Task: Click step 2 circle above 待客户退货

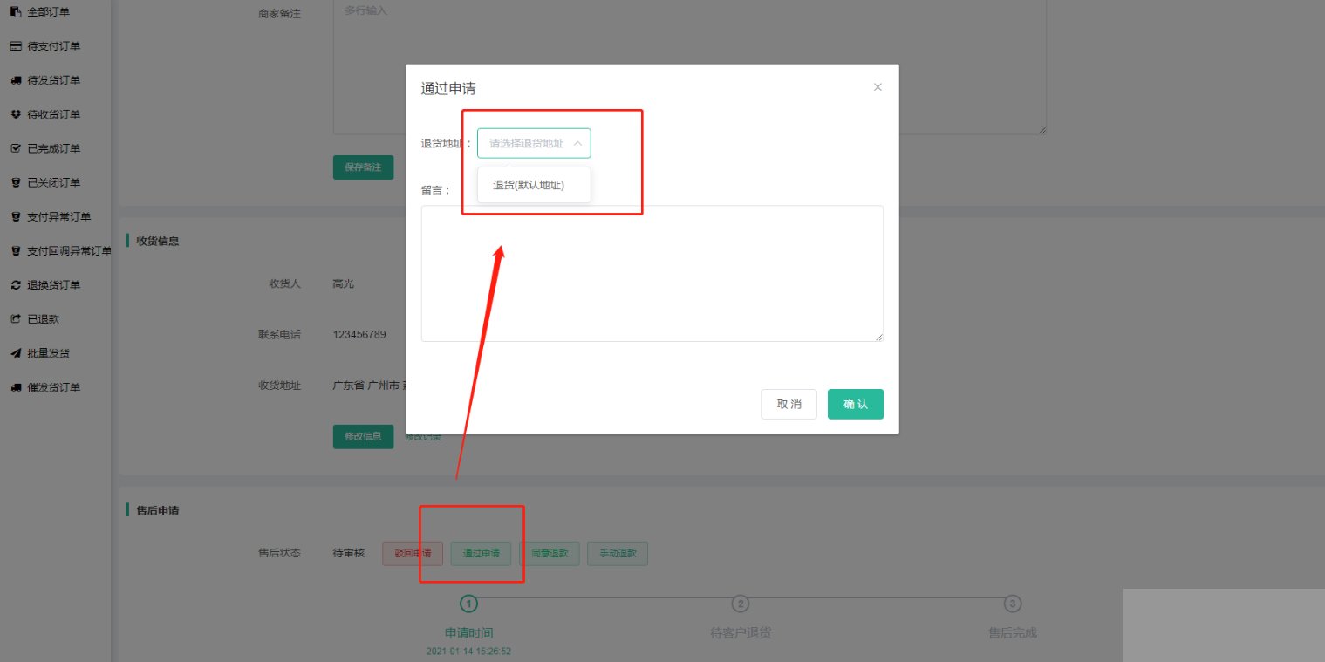Action: 741,604
